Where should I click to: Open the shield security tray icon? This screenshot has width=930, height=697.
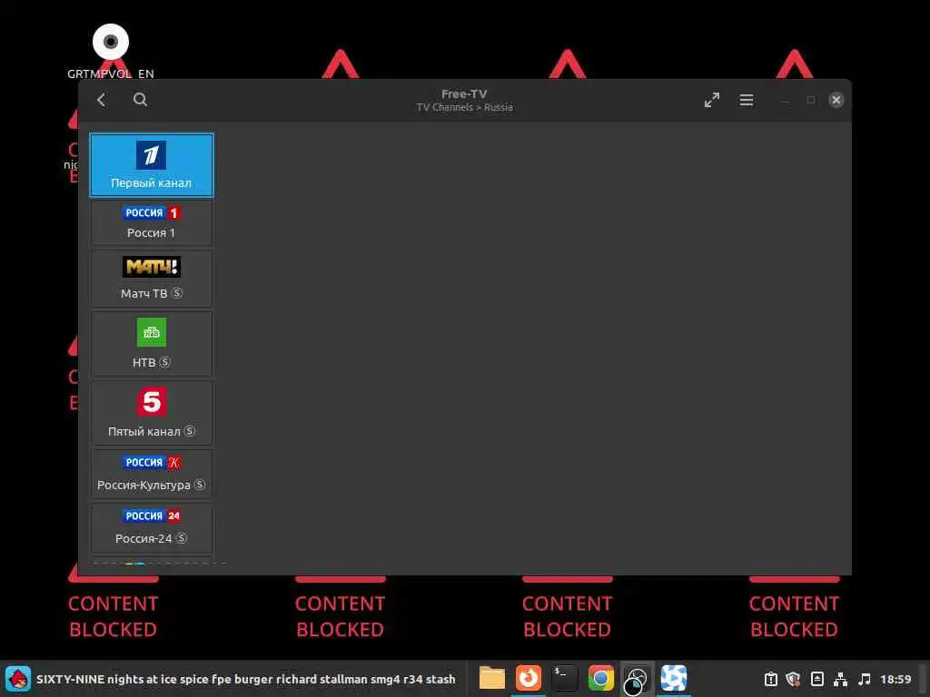click(x=793, y=679)
